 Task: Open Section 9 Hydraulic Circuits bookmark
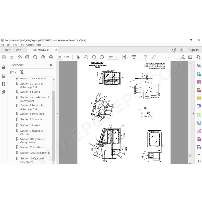32,132
